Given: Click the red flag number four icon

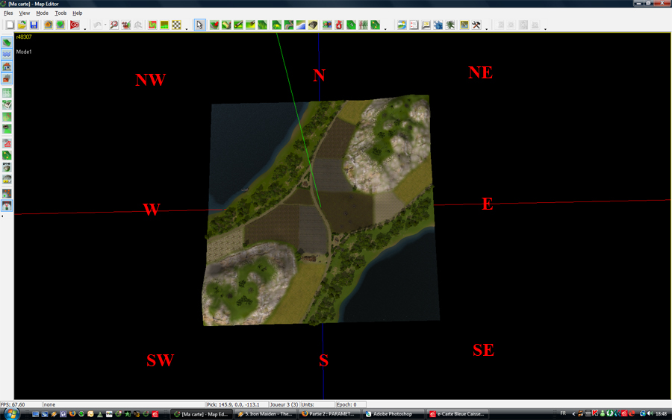Looking at the screenshot, I should click(x=339, y=25).
